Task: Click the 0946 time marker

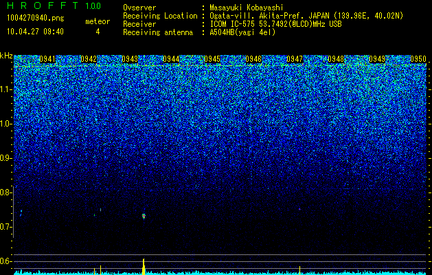Action: click(x=253, y=59)
